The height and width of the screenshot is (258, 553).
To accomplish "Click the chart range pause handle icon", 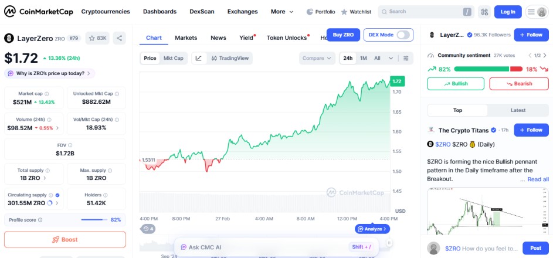I will 389,243.
